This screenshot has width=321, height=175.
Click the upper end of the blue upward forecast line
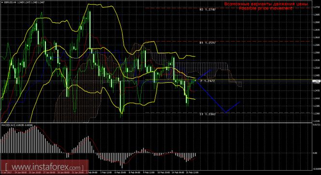(211, 70)
